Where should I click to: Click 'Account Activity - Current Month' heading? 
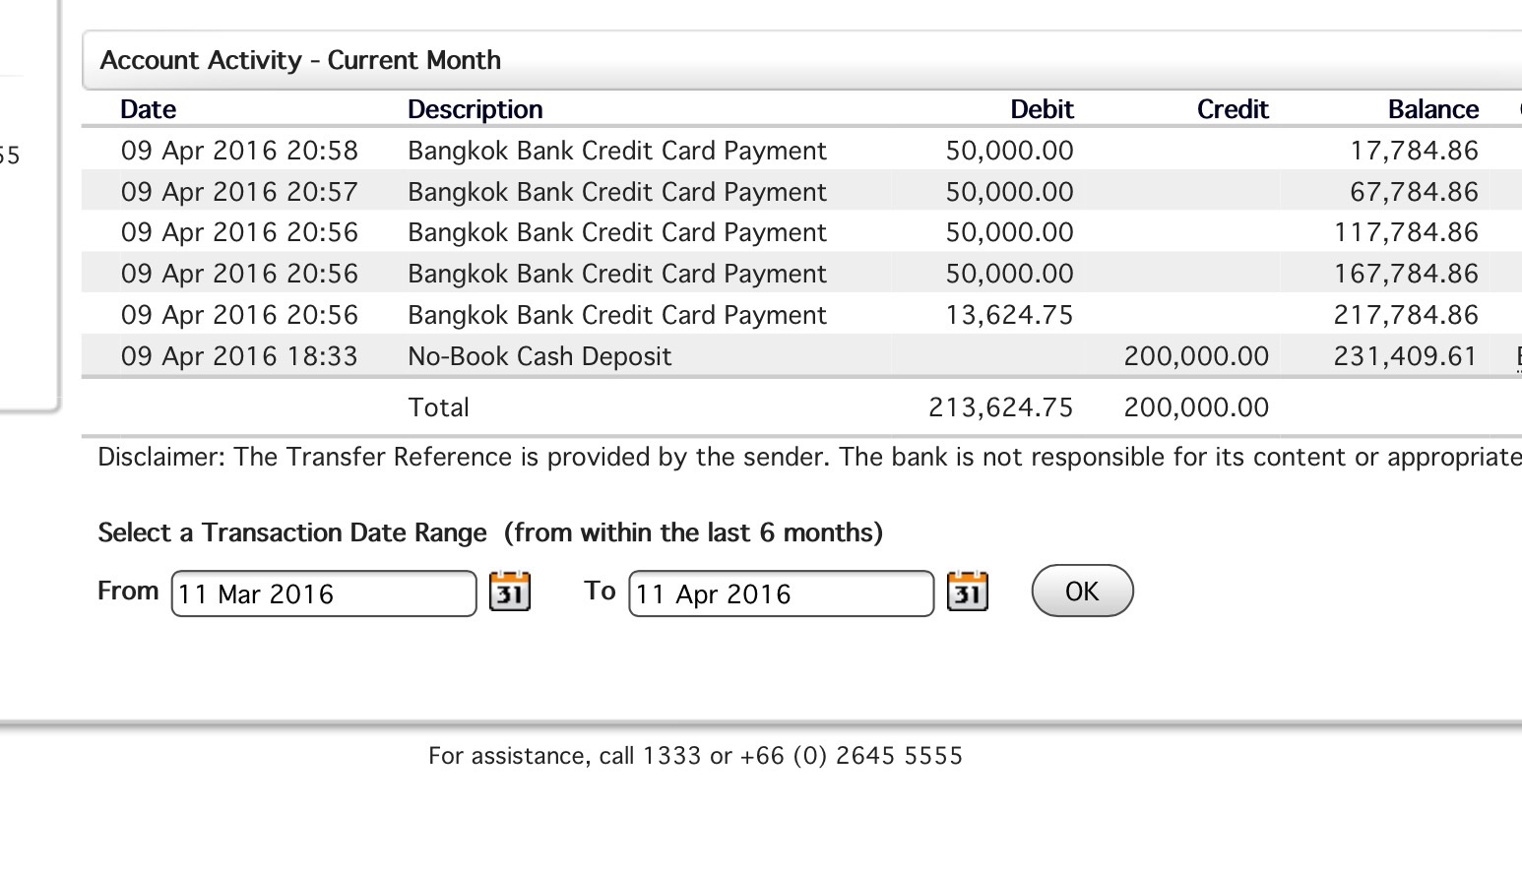pos(300,60)
